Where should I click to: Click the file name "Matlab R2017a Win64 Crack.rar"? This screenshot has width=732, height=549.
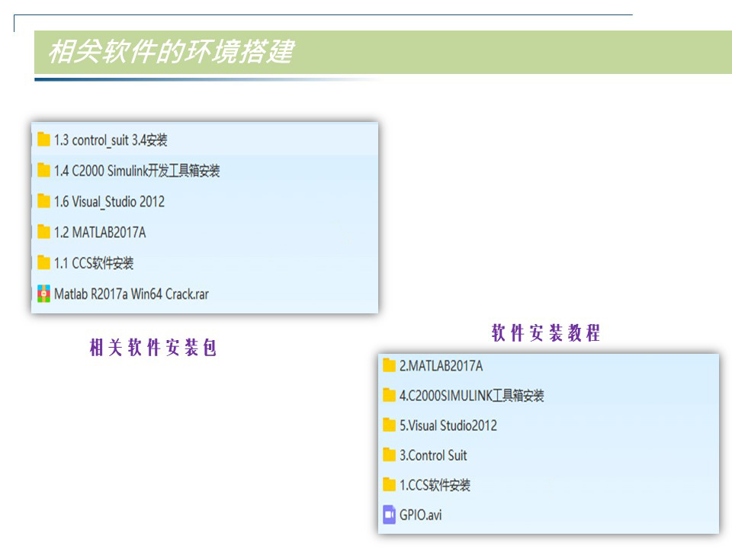click(131, 294)
